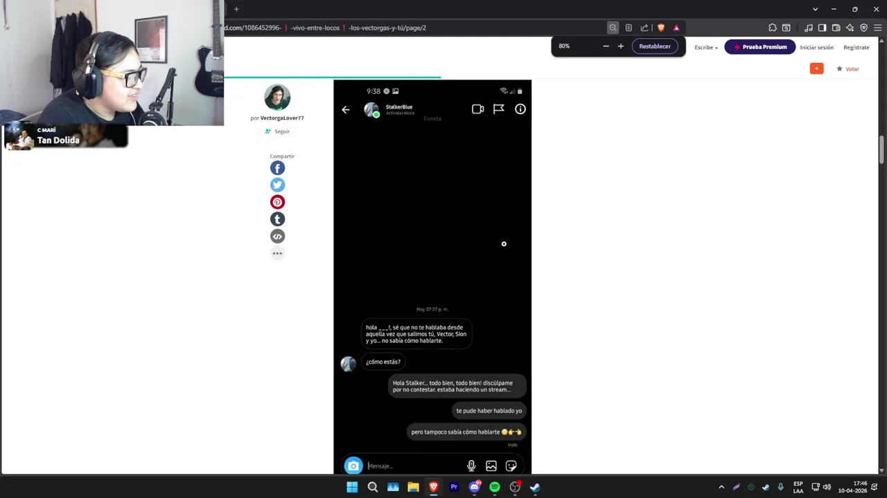Click the video call icon in chat
The width and height of the screenshot is (887, 498).
click(x=477, y=109)
